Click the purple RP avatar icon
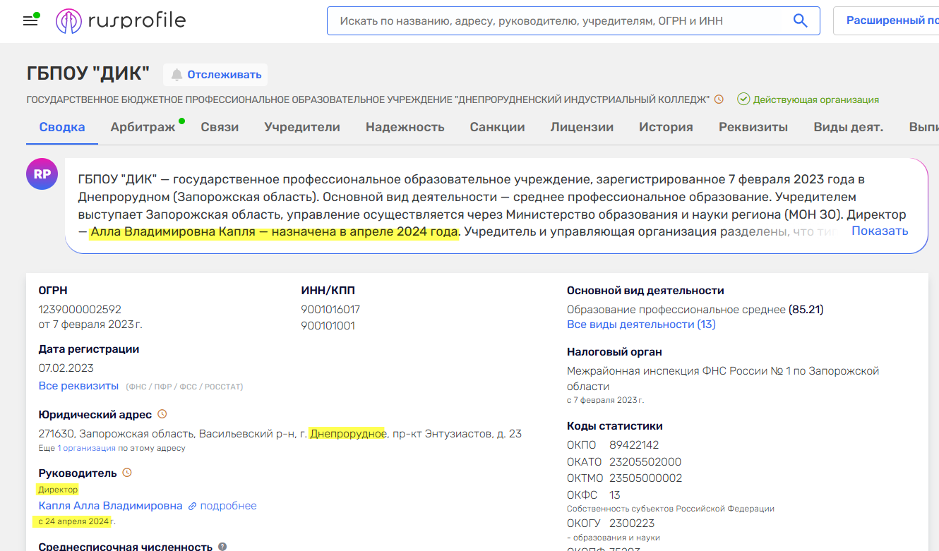 [42, 174]
